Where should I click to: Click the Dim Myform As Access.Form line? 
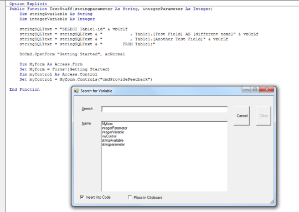[51, 64]
